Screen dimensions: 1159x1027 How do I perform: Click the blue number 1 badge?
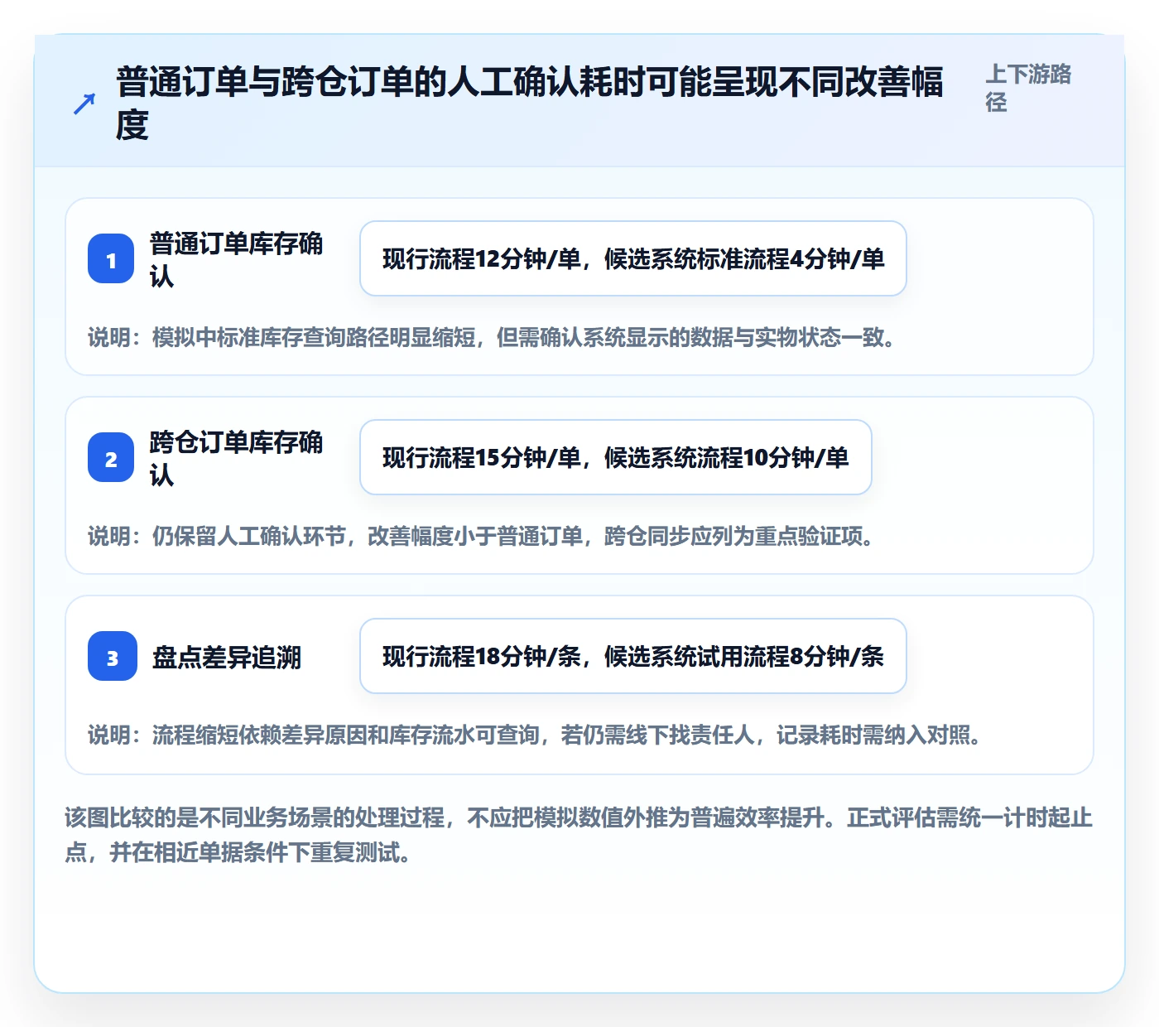click(x=111, y=259)
